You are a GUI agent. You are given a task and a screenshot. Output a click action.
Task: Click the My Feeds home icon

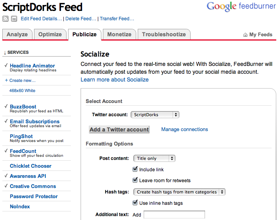pos(245,35)
